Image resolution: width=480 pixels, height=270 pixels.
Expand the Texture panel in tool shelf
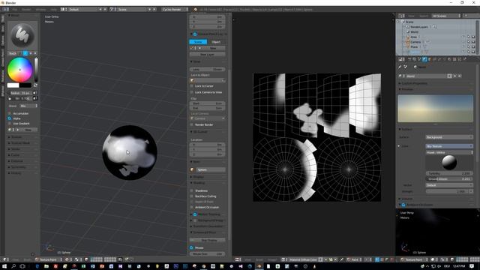tap(22, 137)
